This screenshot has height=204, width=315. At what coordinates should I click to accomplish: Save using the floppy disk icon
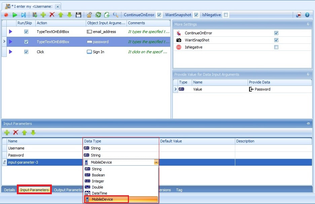click(78, 15)
